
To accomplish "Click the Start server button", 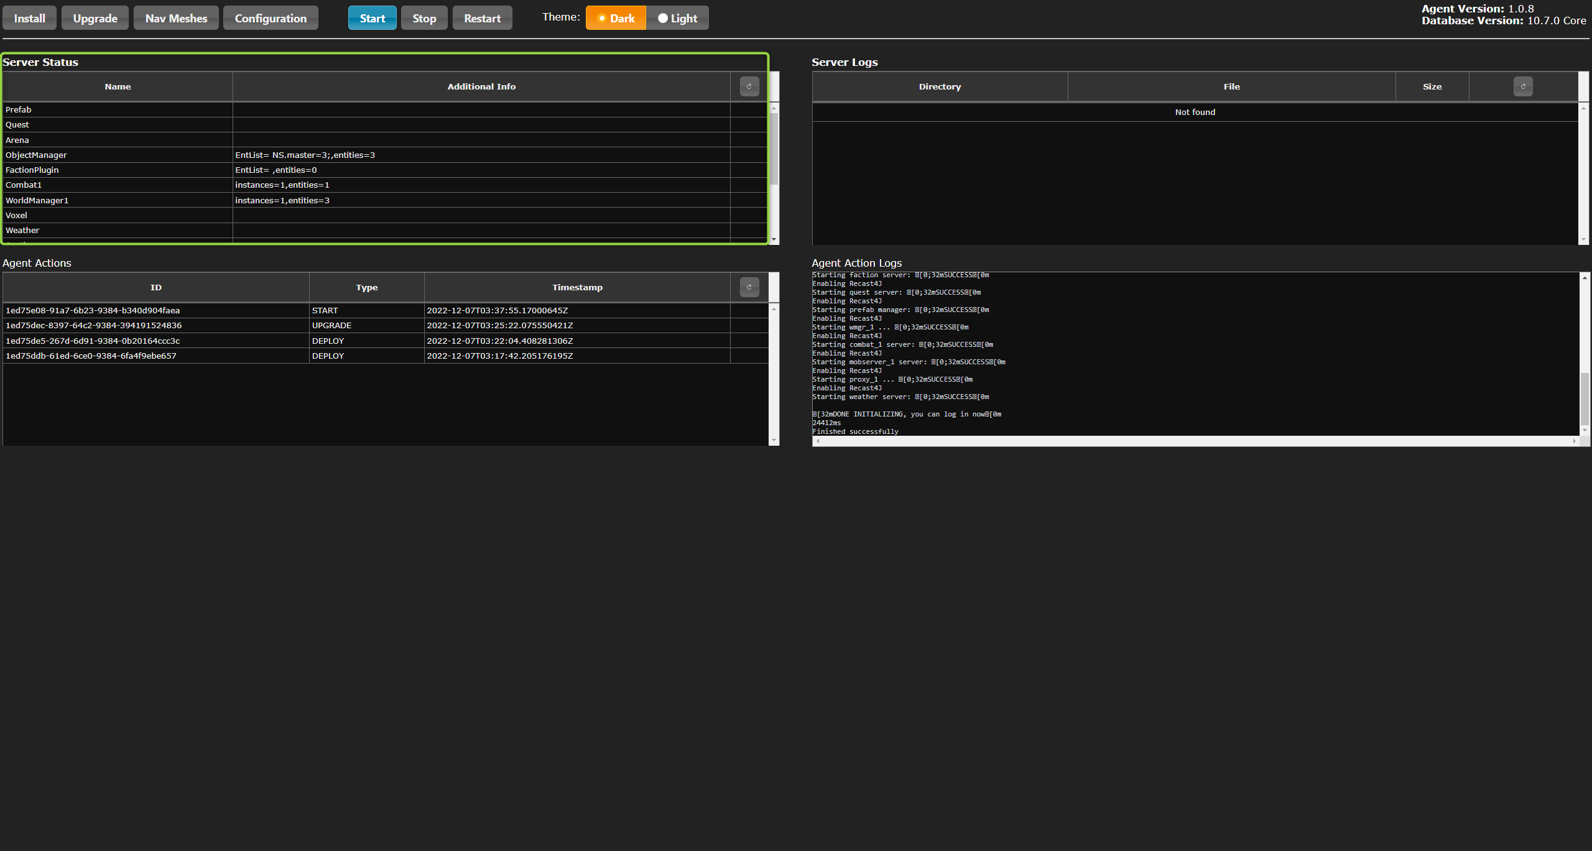I will point(372,18).
